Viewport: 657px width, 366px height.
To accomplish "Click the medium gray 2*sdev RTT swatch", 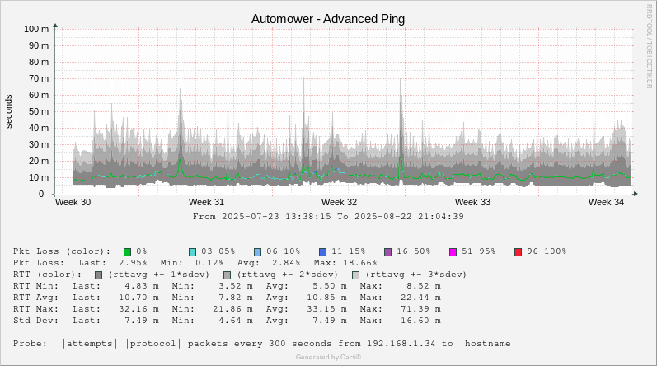I will [x=227, y=275].
